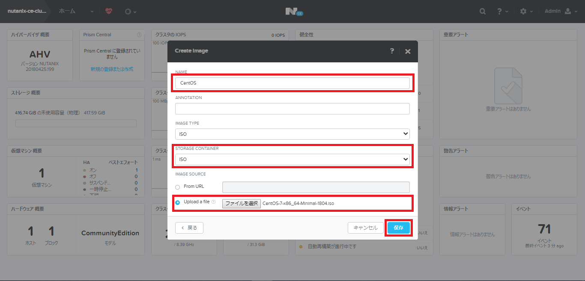Click the ブロック count in hardware summary
Screen dimensions: 585x281
click(51, 235)
